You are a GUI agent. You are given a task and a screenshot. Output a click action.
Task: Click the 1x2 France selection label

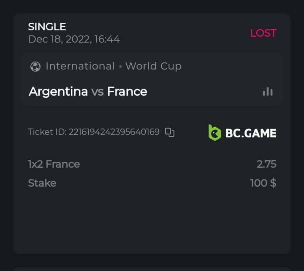point(54,164)
